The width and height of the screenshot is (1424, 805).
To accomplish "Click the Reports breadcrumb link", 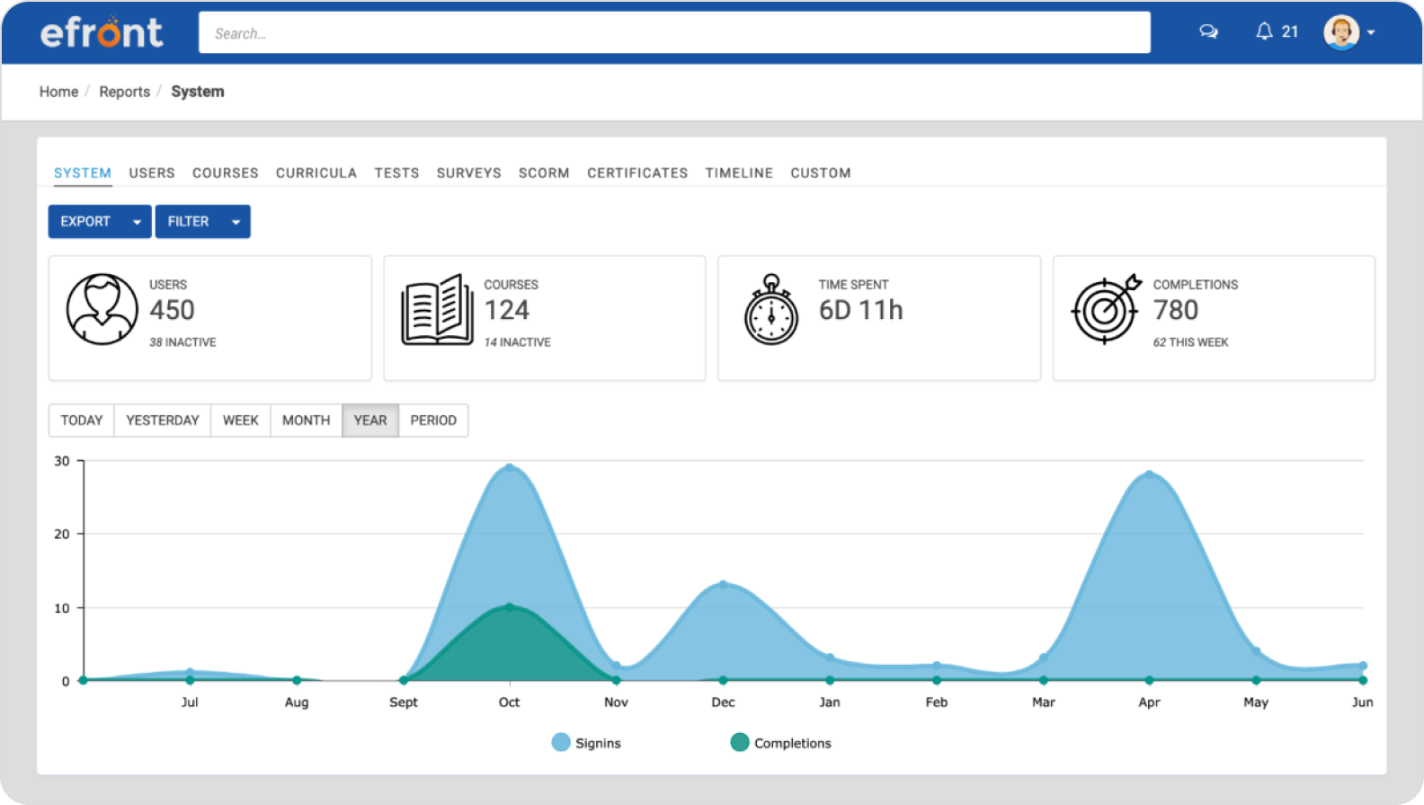I will coord(124,92).
